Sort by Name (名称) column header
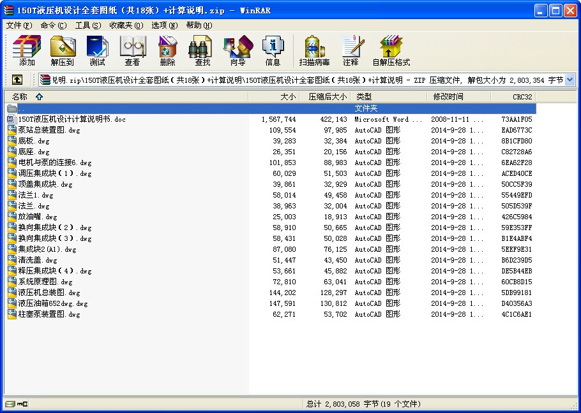The height and width of the screenshot is (413, 581). pyautogui.click(x=126, y=97)
